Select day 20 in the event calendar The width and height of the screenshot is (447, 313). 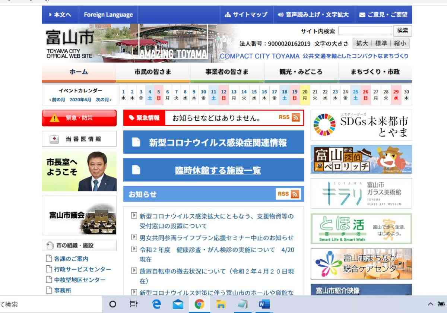click(305, 95)
